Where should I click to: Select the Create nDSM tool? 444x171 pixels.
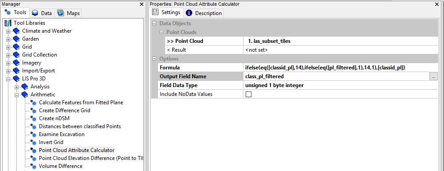pos(54,118)
